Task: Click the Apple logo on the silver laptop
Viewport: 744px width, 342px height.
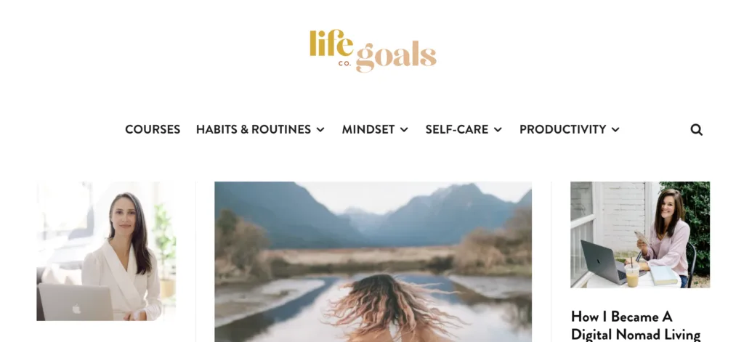Action: click(x=76, y=309)
